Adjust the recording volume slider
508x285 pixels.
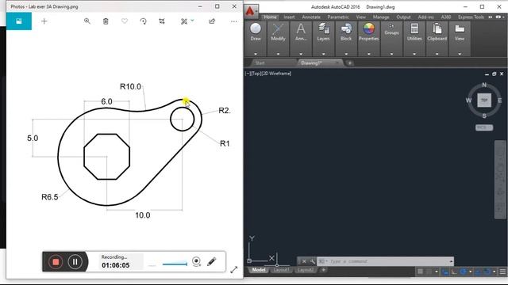pyautogui.click(x=175, y=264)
